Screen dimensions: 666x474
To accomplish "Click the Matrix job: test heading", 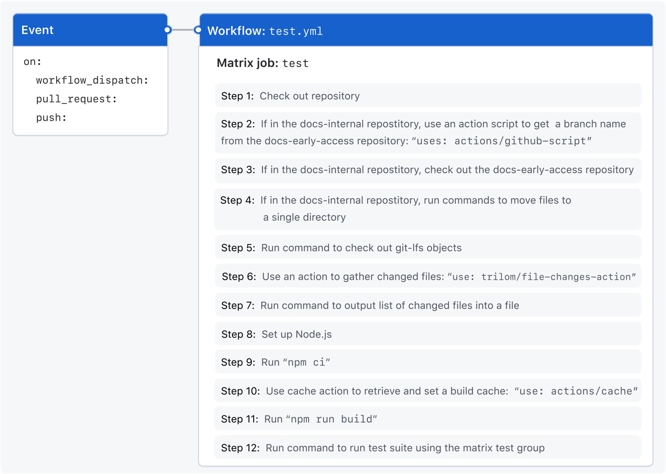I will pyautogui.click(x=263, y=63).
